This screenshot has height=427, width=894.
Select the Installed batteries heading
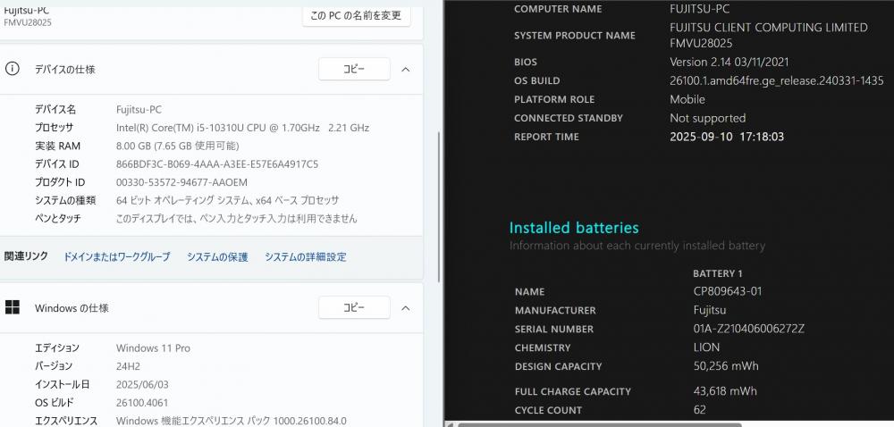(x=574, y=228)
